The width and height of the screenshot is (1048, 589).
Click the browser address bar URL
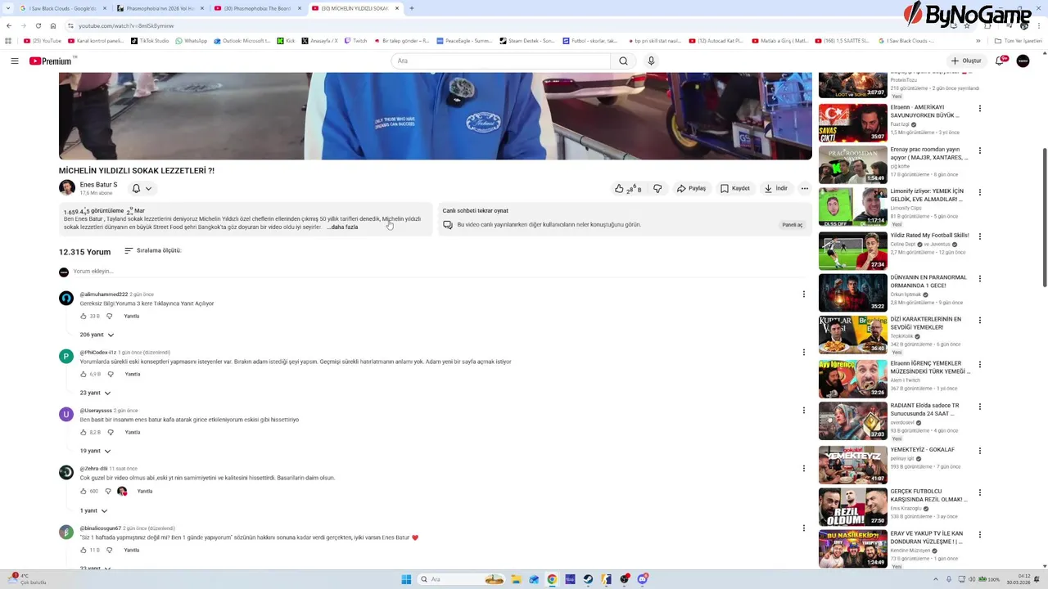[126, 26]
